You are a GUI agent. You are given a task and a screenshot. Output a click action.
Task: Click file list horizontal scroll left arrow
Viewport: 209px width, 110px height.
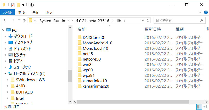[x=75, y=102]
